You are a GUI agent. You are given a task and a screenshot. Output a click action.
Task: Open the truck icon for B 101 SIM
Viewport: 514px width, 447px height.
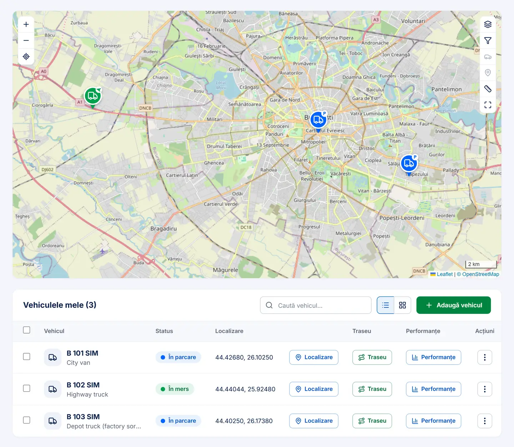coord(53,357)
